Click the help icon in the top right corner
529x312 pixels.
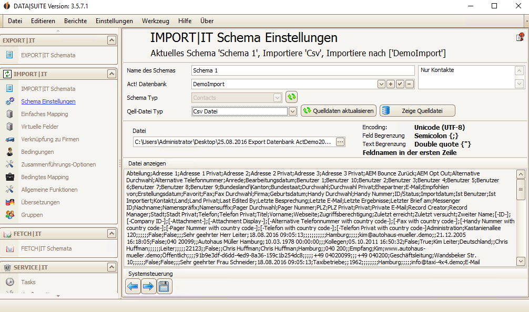coord(520,37)
